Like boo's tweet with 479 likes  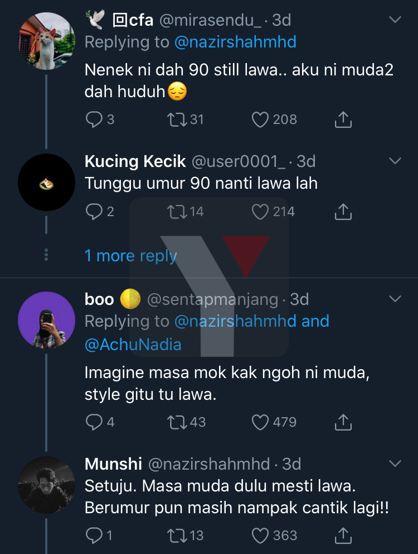[x=261, y=422]
